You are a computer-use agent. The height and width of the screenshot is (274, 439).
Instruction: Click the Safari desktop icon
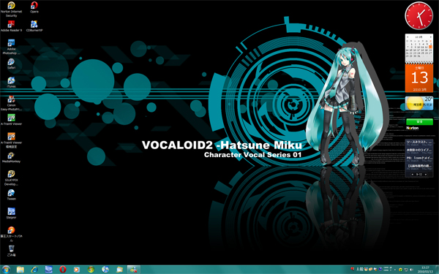coord(11,62)
